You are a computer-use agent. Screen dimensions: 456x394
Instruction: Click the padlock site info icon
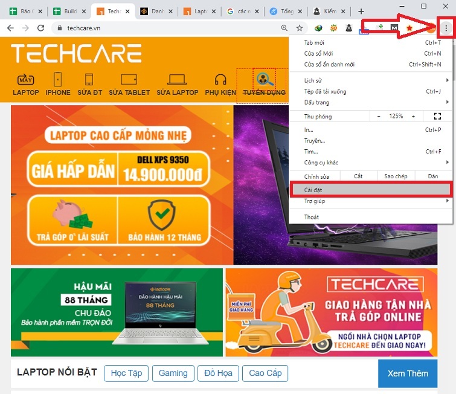coord(60,28)
